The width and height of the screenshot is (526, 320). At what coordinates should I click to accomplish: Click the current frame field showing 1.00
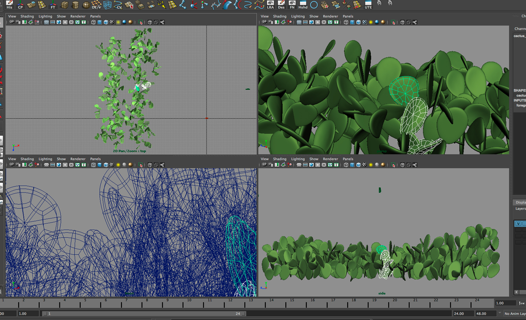point(506,303)
